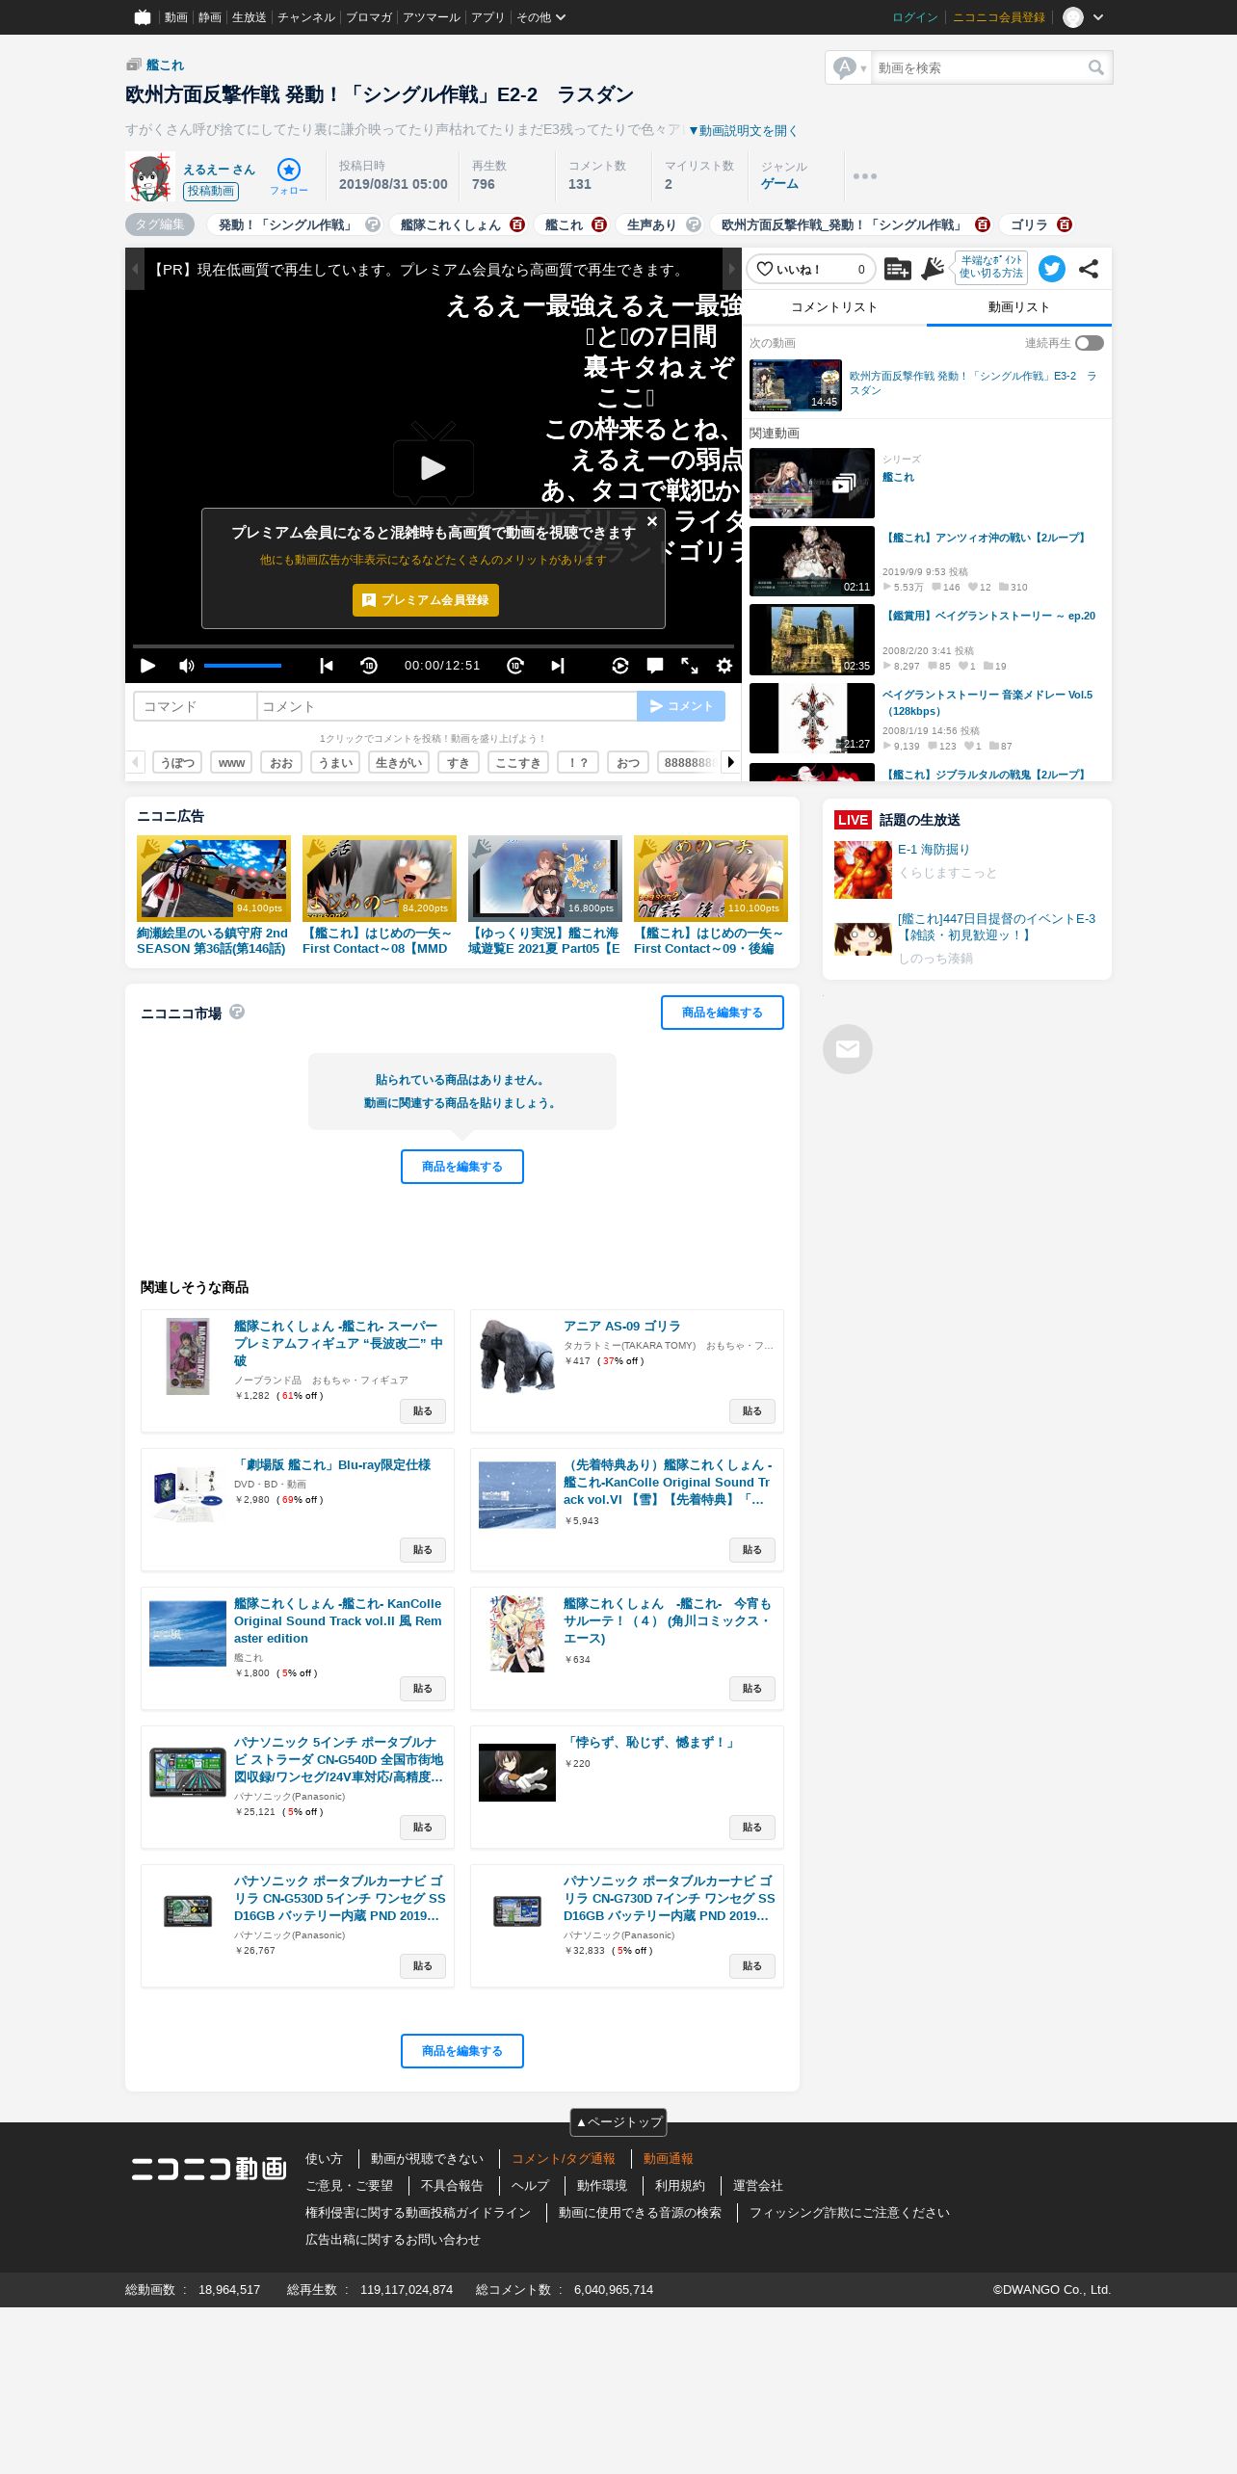This screenshot has width=1237, height=2474.
Task: Open 動画 in top menu
Action: coord(175,17)
